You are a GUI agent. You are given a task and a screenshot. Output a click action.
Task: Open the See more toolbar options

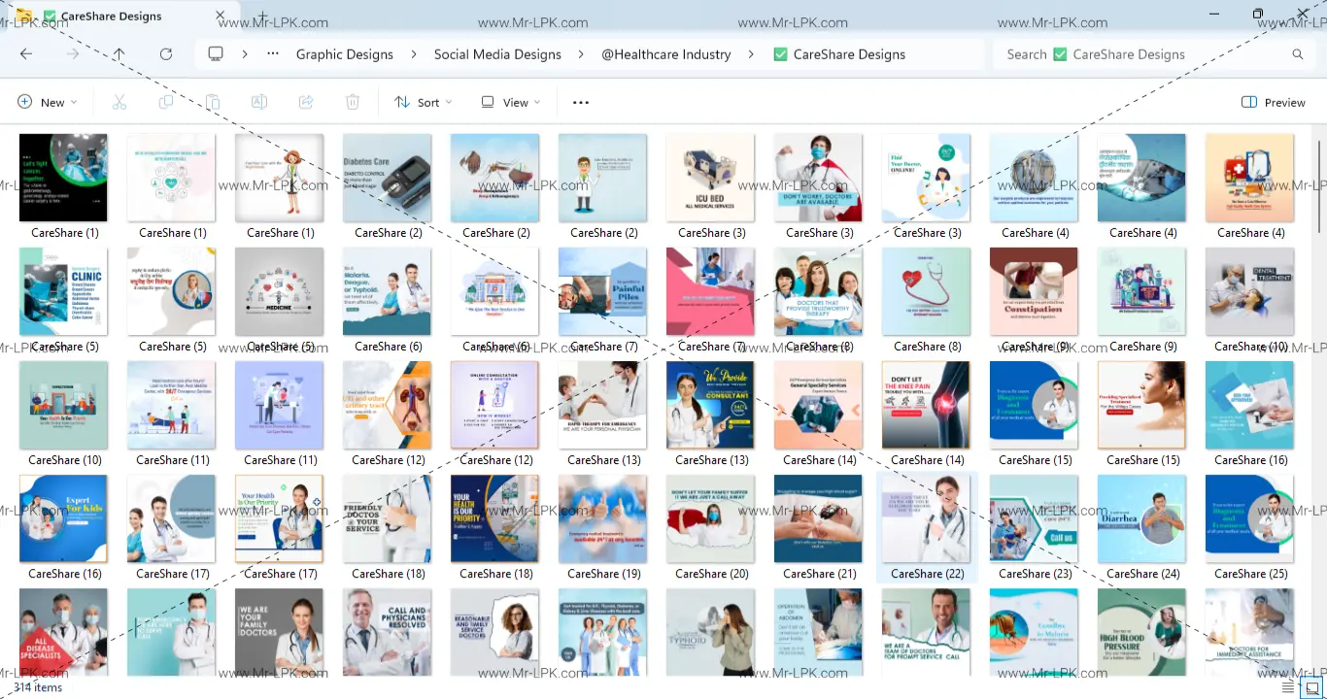coord(581,102)
